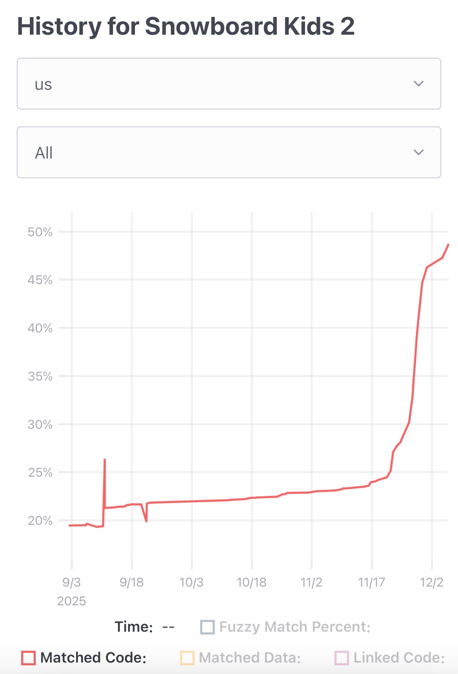Open the region dropdown showing "us"

click(x=229, y=83)
